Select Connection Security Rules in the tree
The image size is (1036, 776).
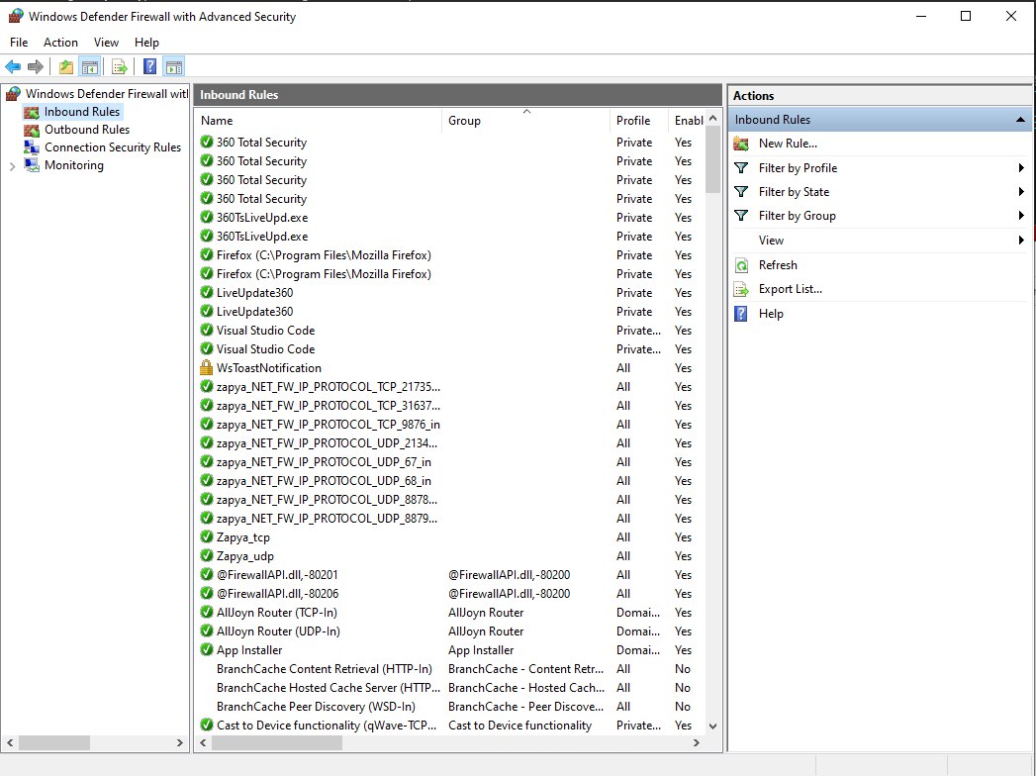tap(113, 147)
